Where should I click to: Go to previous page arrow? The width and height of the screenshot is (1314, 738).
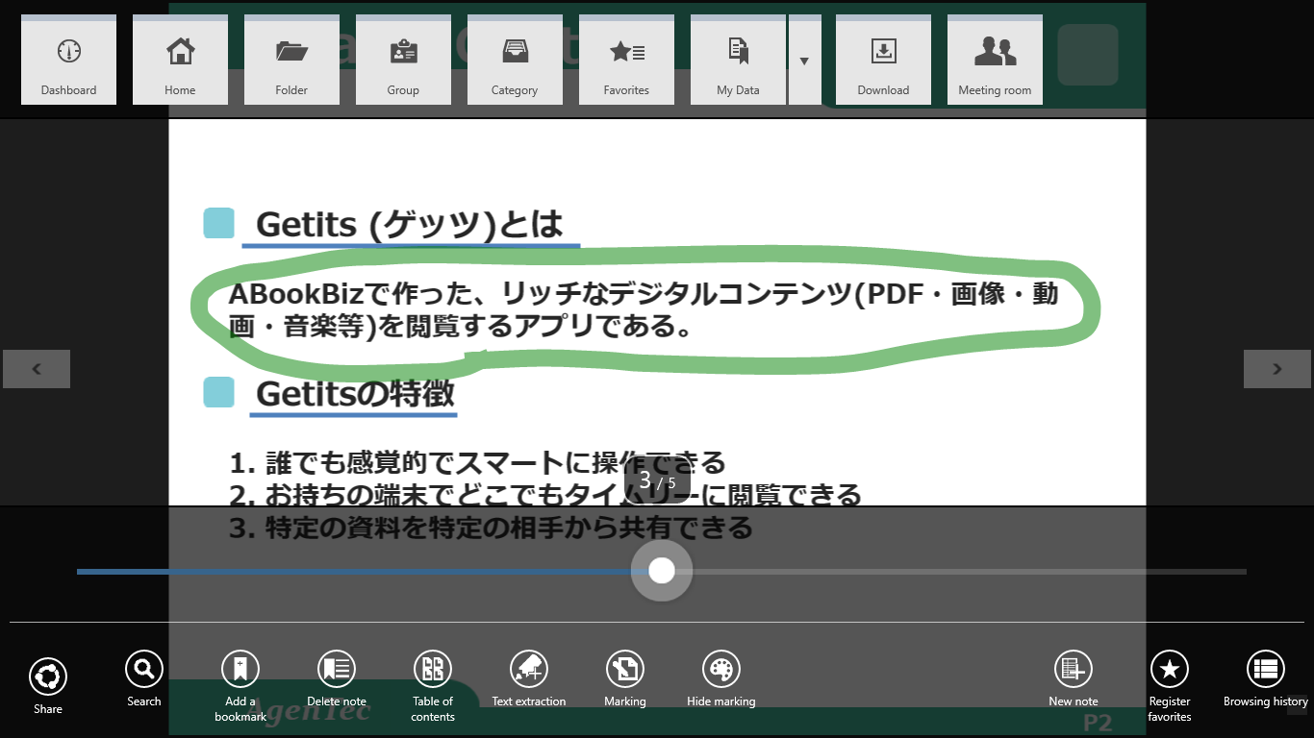37,369
